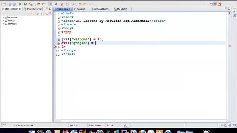Click the Search pencil toolbar icon

[43, 4]
